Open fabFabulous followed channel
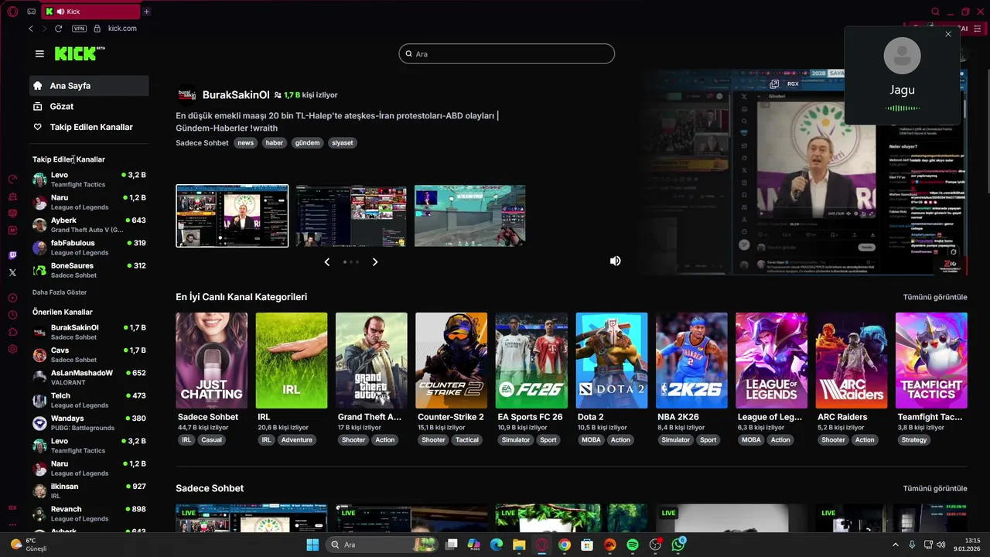The image size is (990, 557). pyautogui.click(x=89, y=248)
